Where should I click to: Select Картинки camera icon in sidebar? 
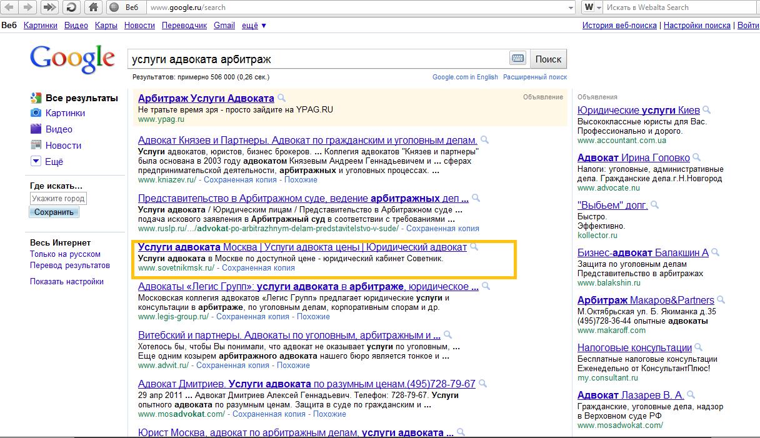[36, 113]
